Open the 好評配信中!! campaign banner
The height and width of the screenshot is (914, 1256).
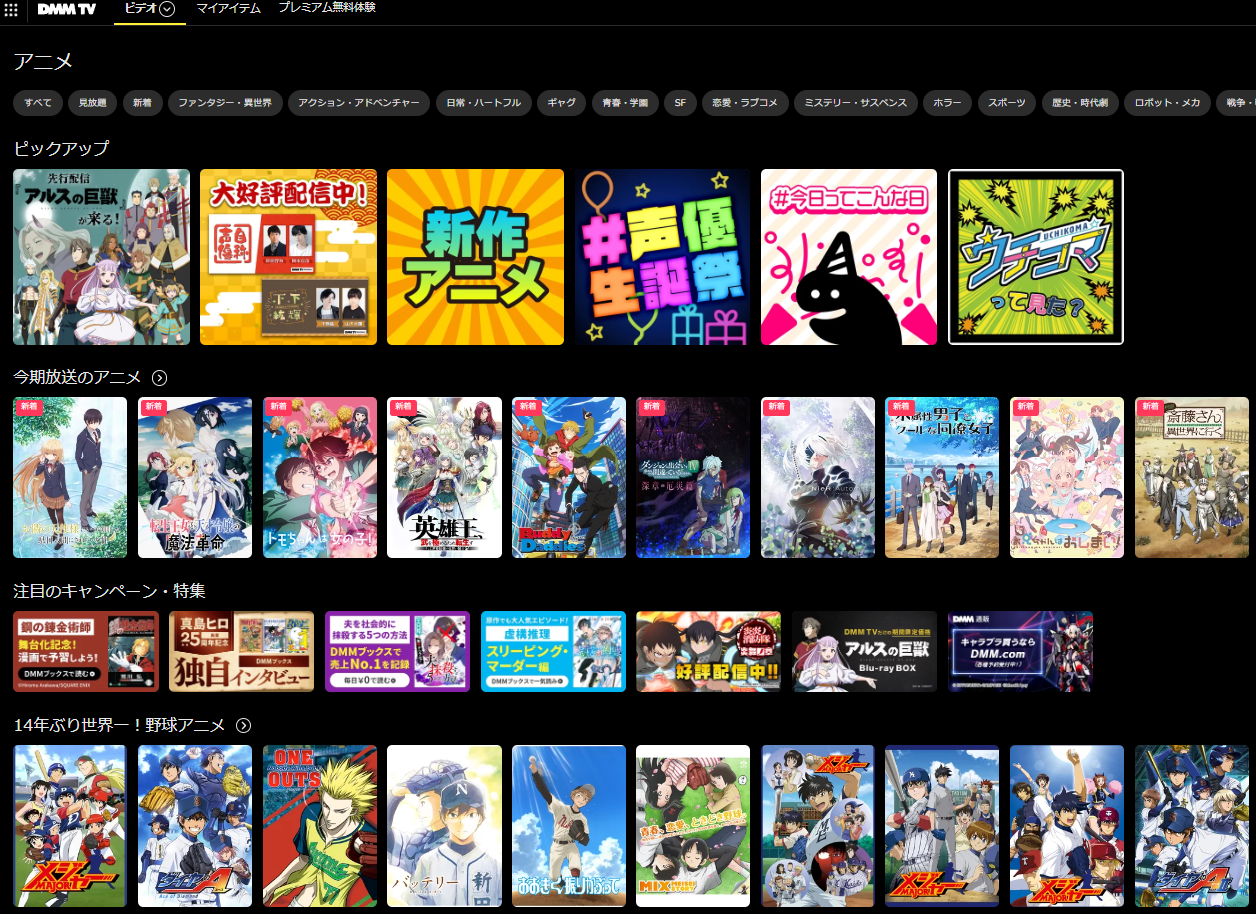point(708,652)
